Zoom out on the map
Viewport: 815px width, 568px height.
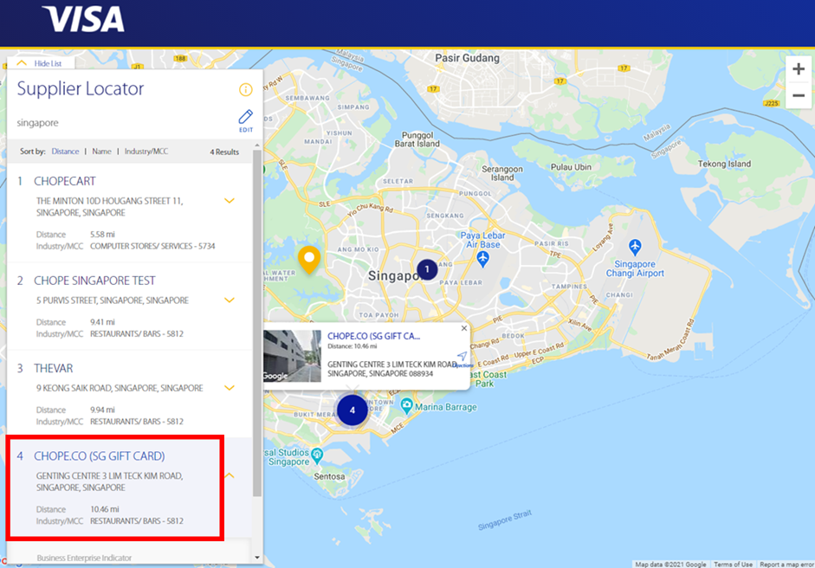click(799, 95)
